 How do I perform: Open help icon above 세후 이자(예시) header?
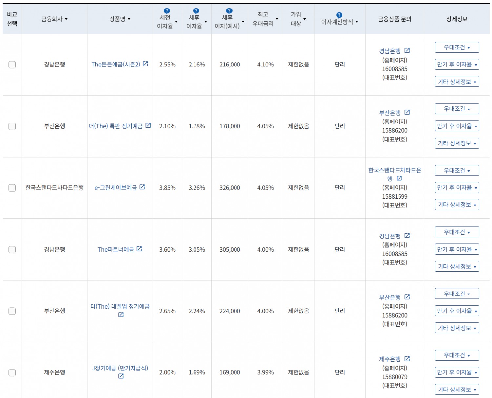pos(229,11)
